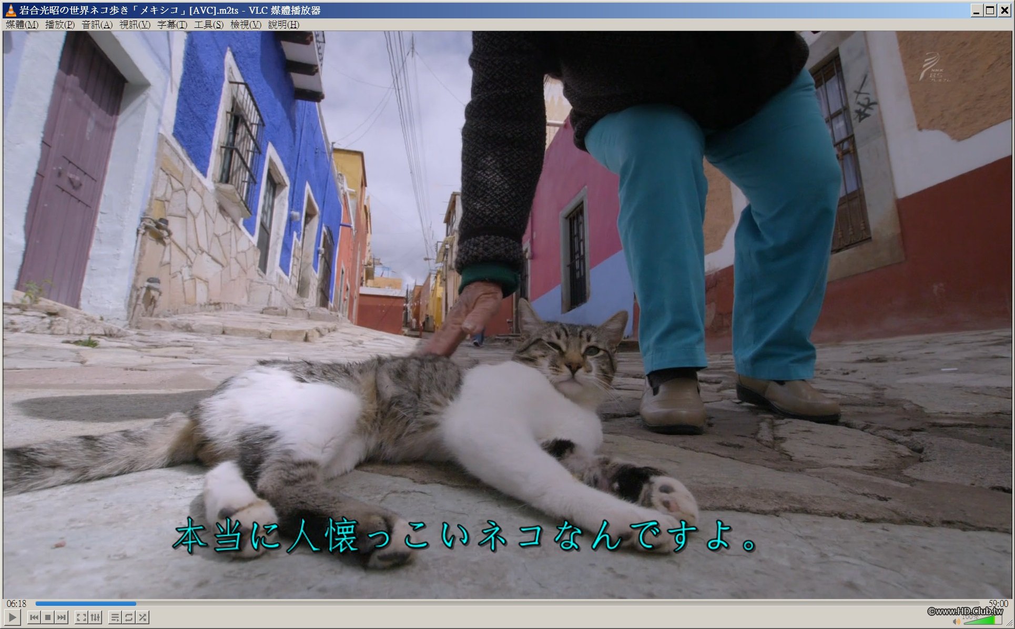Adjust the green volume slider
Screen dimensions: 1015x629
[x=981, y=621]
